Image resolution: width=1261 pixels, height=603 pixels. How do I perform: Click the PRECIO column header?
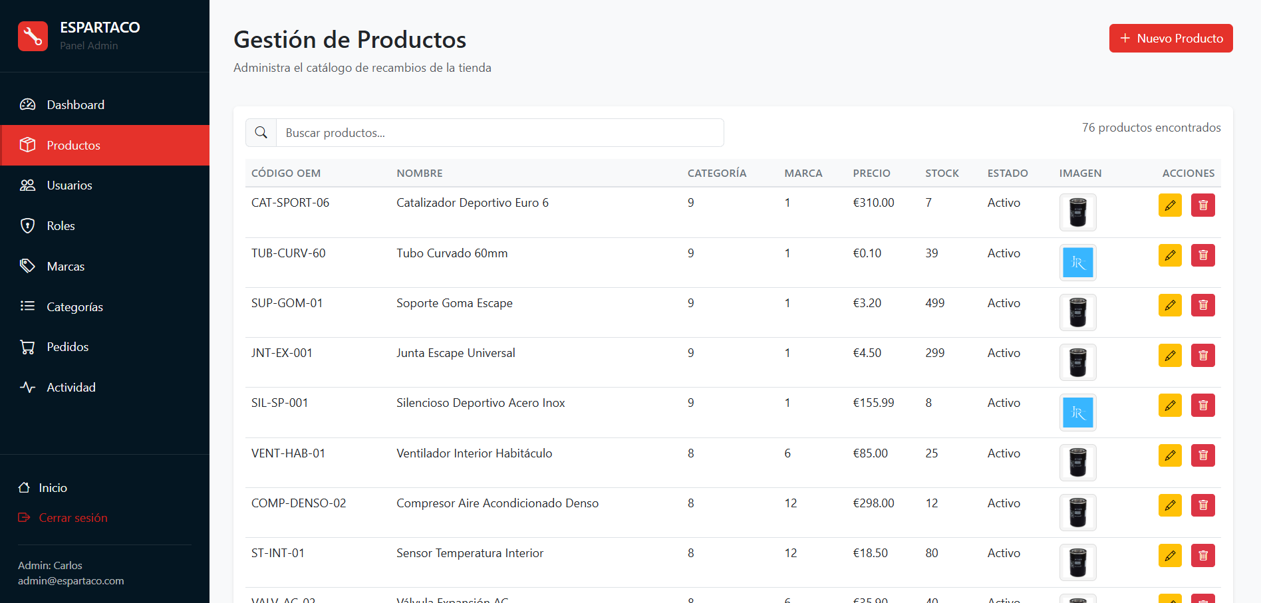click(871, 173)
